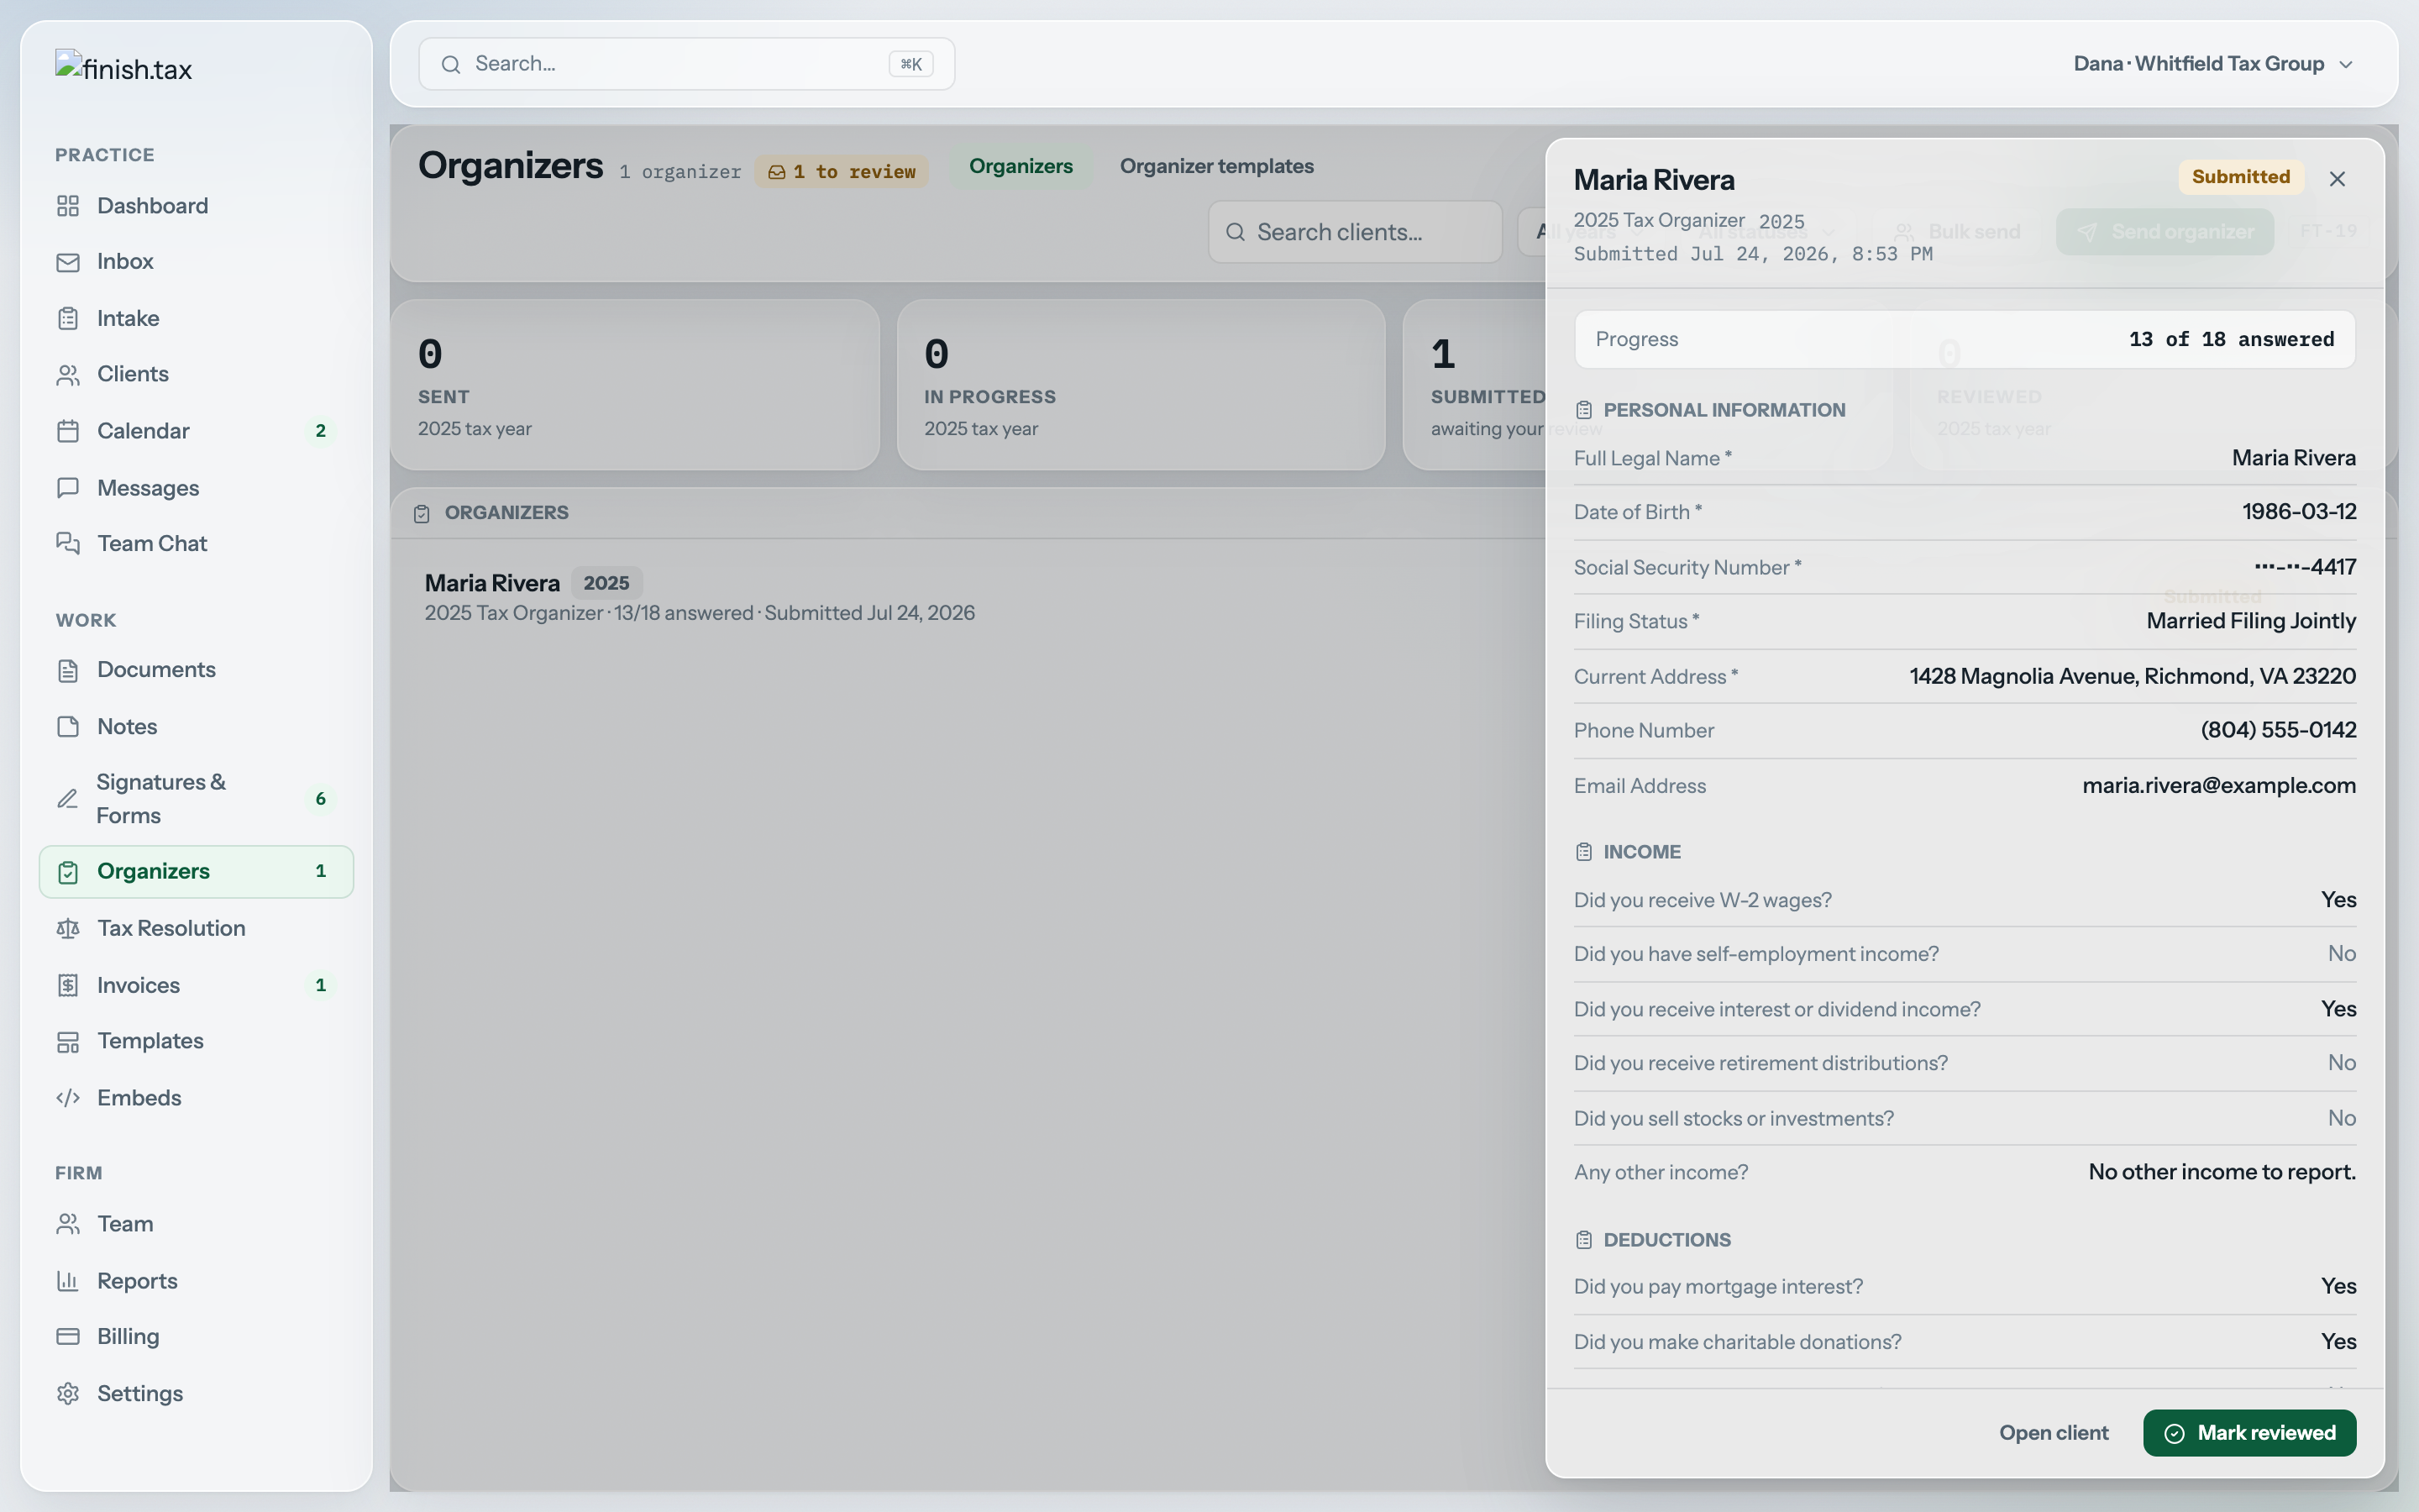Click the Income section clipboard icon

1583,852
